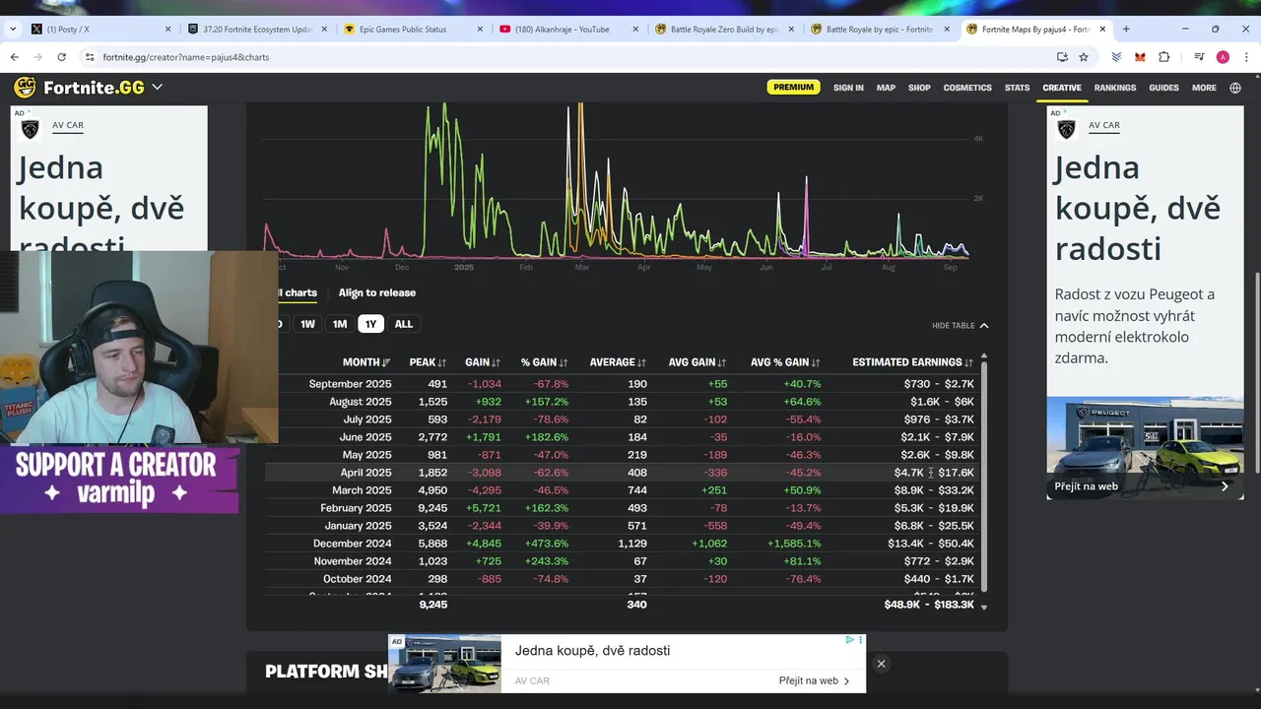Click right sidebar ad arrow chevron
The image size is (1261, 709).
coord(1225,486)
